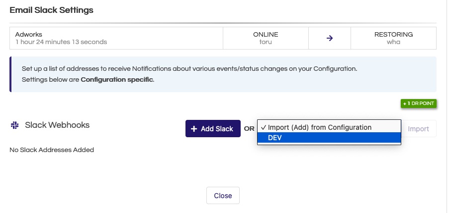The width and height of the screenshot is (450, 213).
Task: Click the RESTORING status label
Action: pos(393,34)
